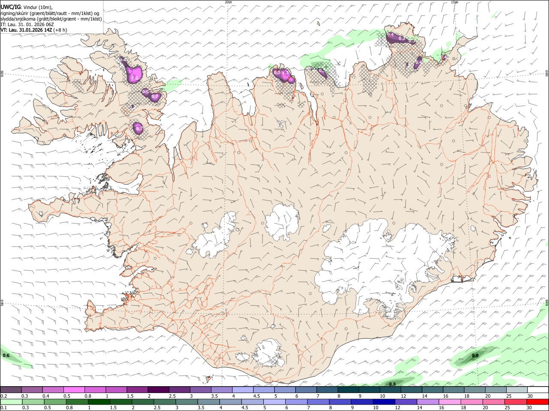The width and height of the screenshot is (549, 411).
Task: Click the '0.2' label starting the top legend
Action: [x=4, y=396]
